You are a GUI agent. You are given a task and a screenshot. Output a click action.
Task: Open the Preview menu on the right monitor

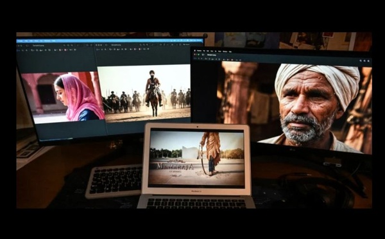[x=199, y=51]
